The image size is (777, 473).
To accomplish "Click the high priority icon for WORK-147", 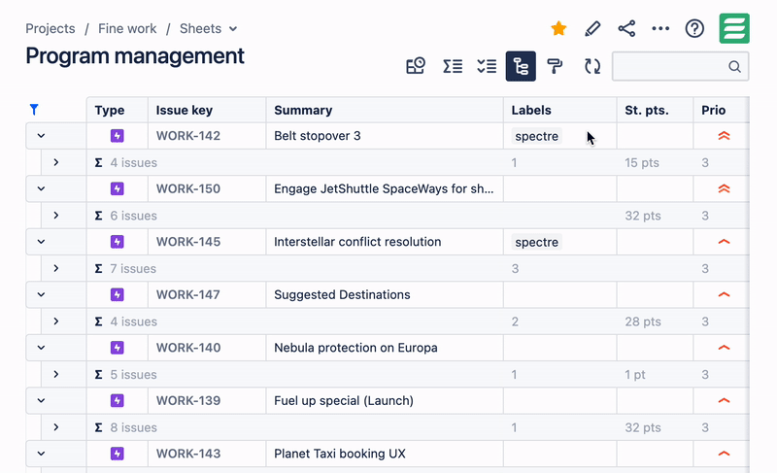I will coord(724,294).
